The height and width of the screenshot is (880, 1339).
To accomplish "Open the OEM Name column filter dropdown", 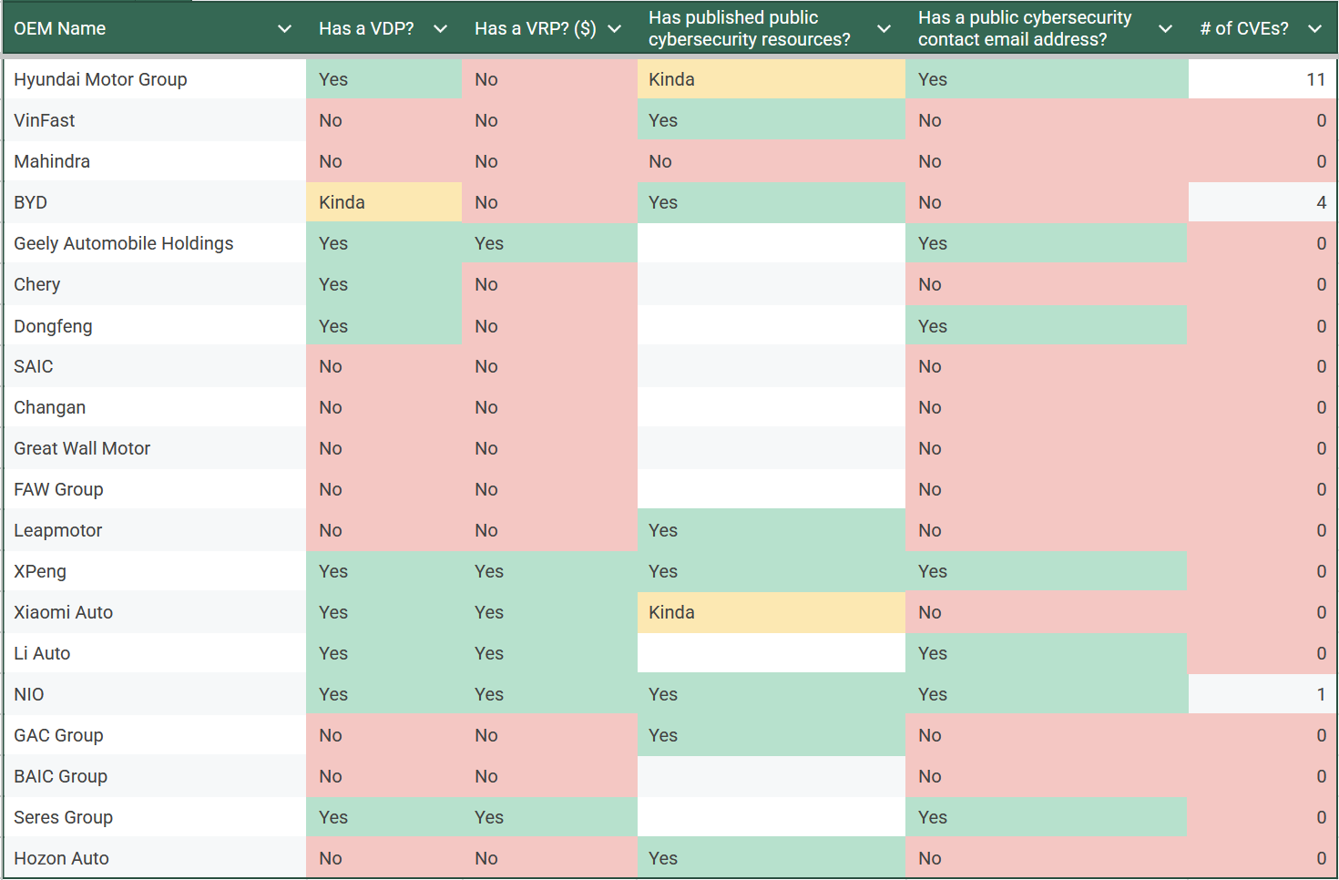I will (x=284, y=29).
